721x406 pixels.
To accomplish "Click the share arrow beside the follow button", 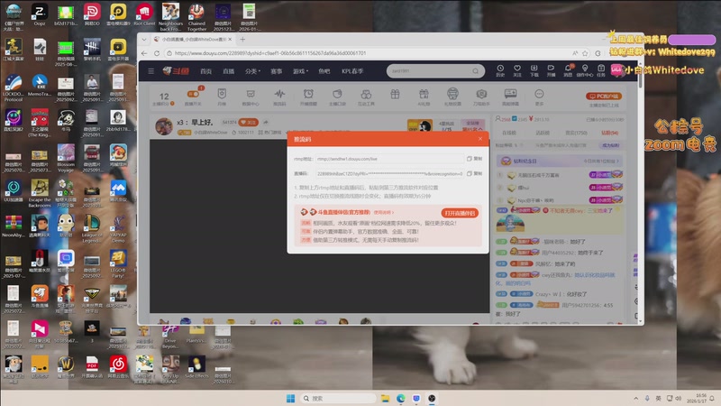I will point(266,122).
